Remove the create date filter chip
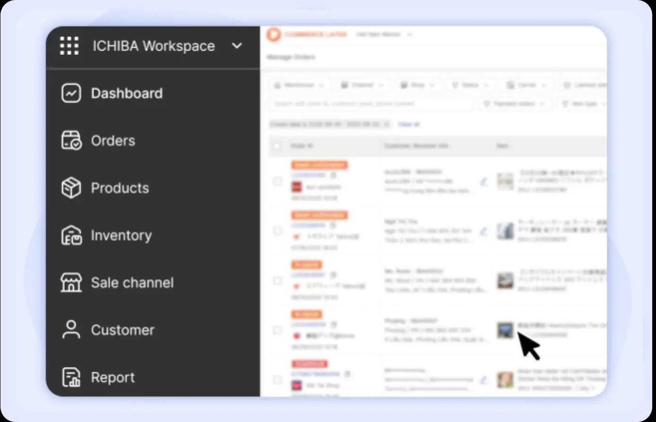656x422 pixels. [386, 124]
